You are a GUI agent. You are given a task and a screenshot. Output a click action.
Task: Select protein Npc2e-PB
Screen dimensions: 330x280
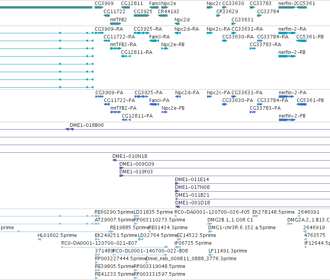click(164, 112)
